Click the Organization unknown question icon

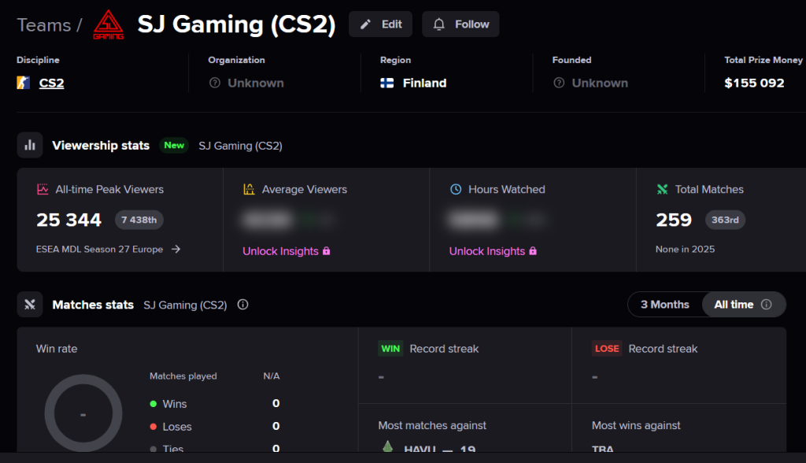215,83
